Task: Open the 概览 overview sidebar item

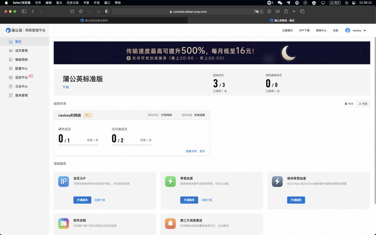Action: (x=24, y=42)
